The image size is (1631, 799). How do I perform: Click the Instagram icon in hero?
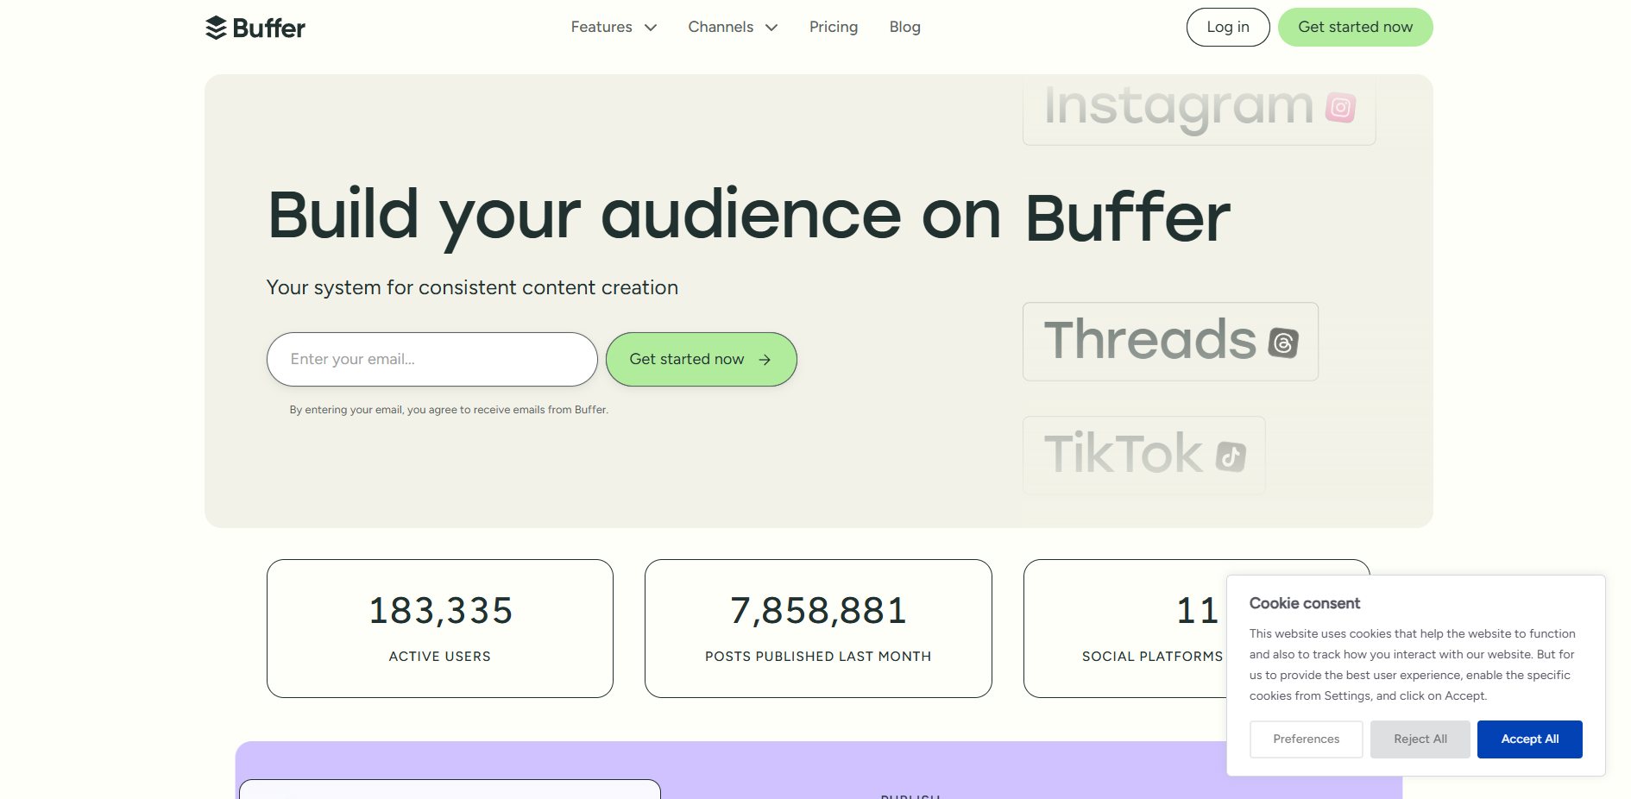[1340, 108]
